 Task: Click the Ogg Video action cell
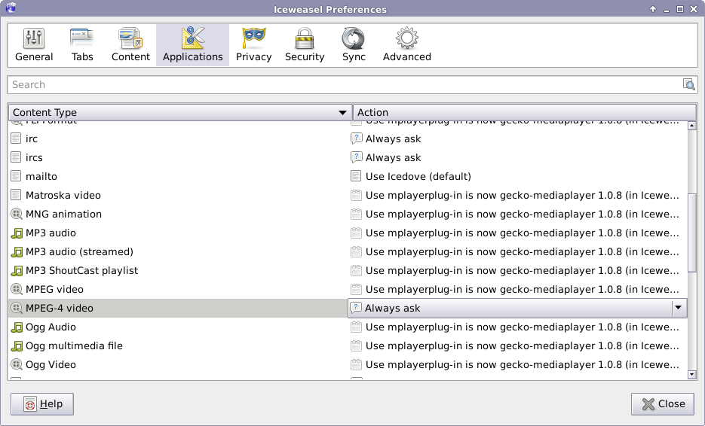[518, 365]
